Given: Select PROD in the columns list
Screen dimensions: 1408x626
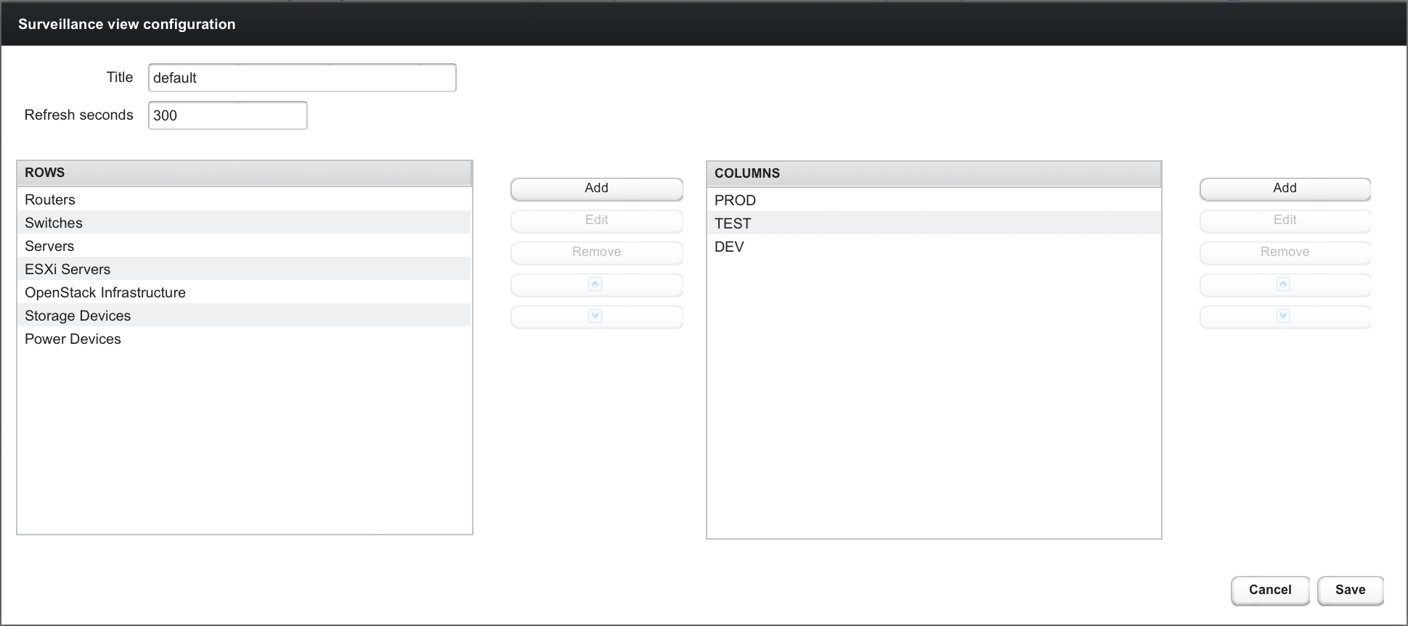Looking at the screenshot, I should pos(735,200).
